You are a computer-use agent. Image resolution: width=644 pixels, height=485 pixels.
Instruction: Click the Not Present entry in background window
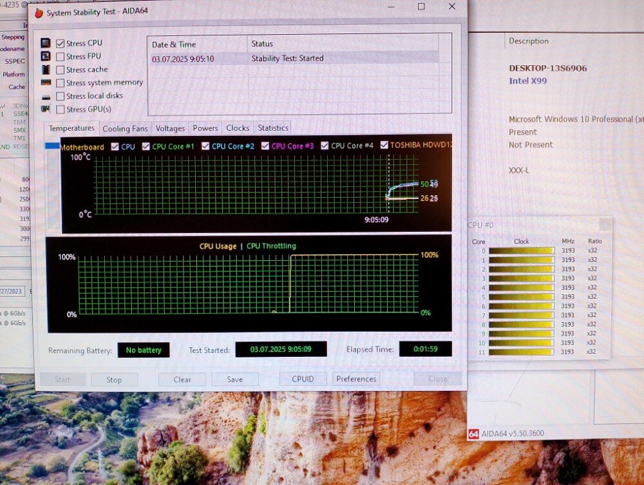pyautogui.click(x=531, y=145)
